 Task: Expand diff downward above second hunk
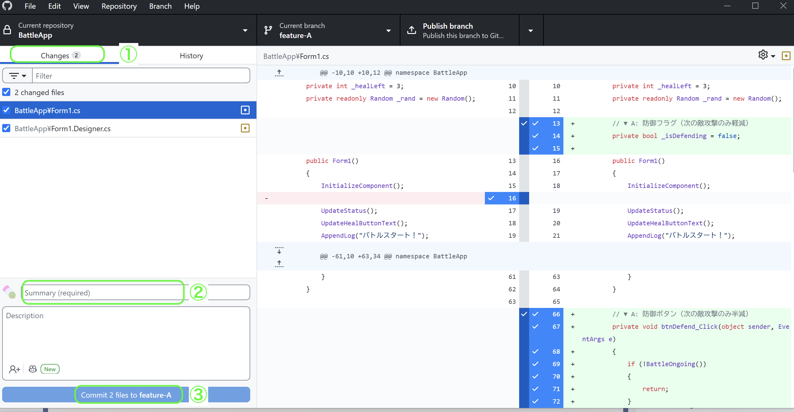tap(279, 250)
